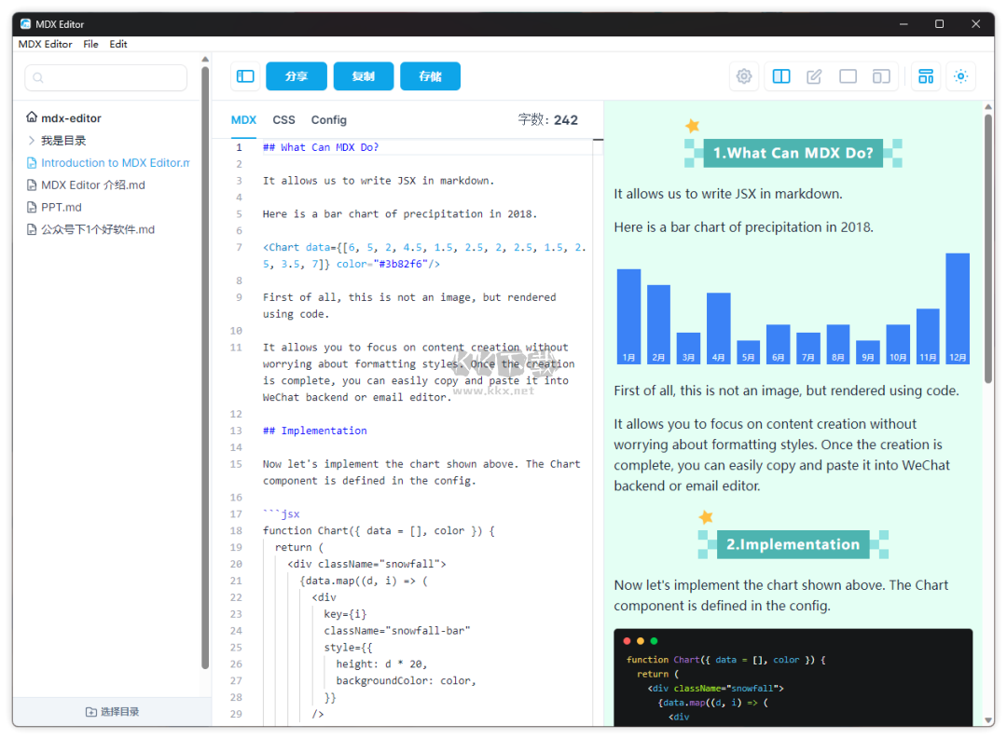The width and height of the screenshot is (1007, 739).
Task: Click 'backgroundColor: color,' code line
Action: tap(406, 680)
